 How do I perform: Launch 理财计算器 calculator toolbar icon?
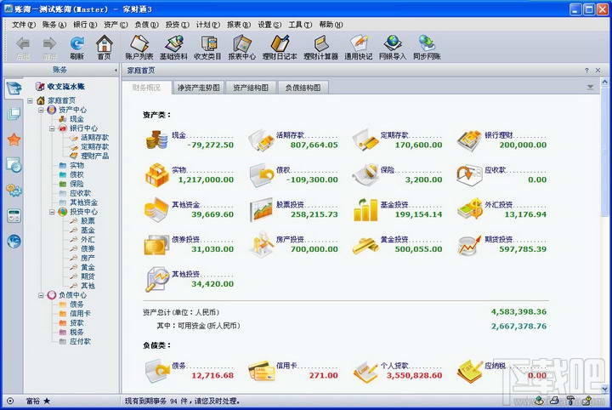tap(320, 48)
